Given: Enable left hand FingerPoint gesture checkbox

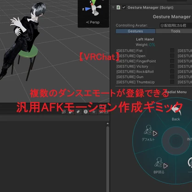Looking at the screenshot, I should [172, 61].
